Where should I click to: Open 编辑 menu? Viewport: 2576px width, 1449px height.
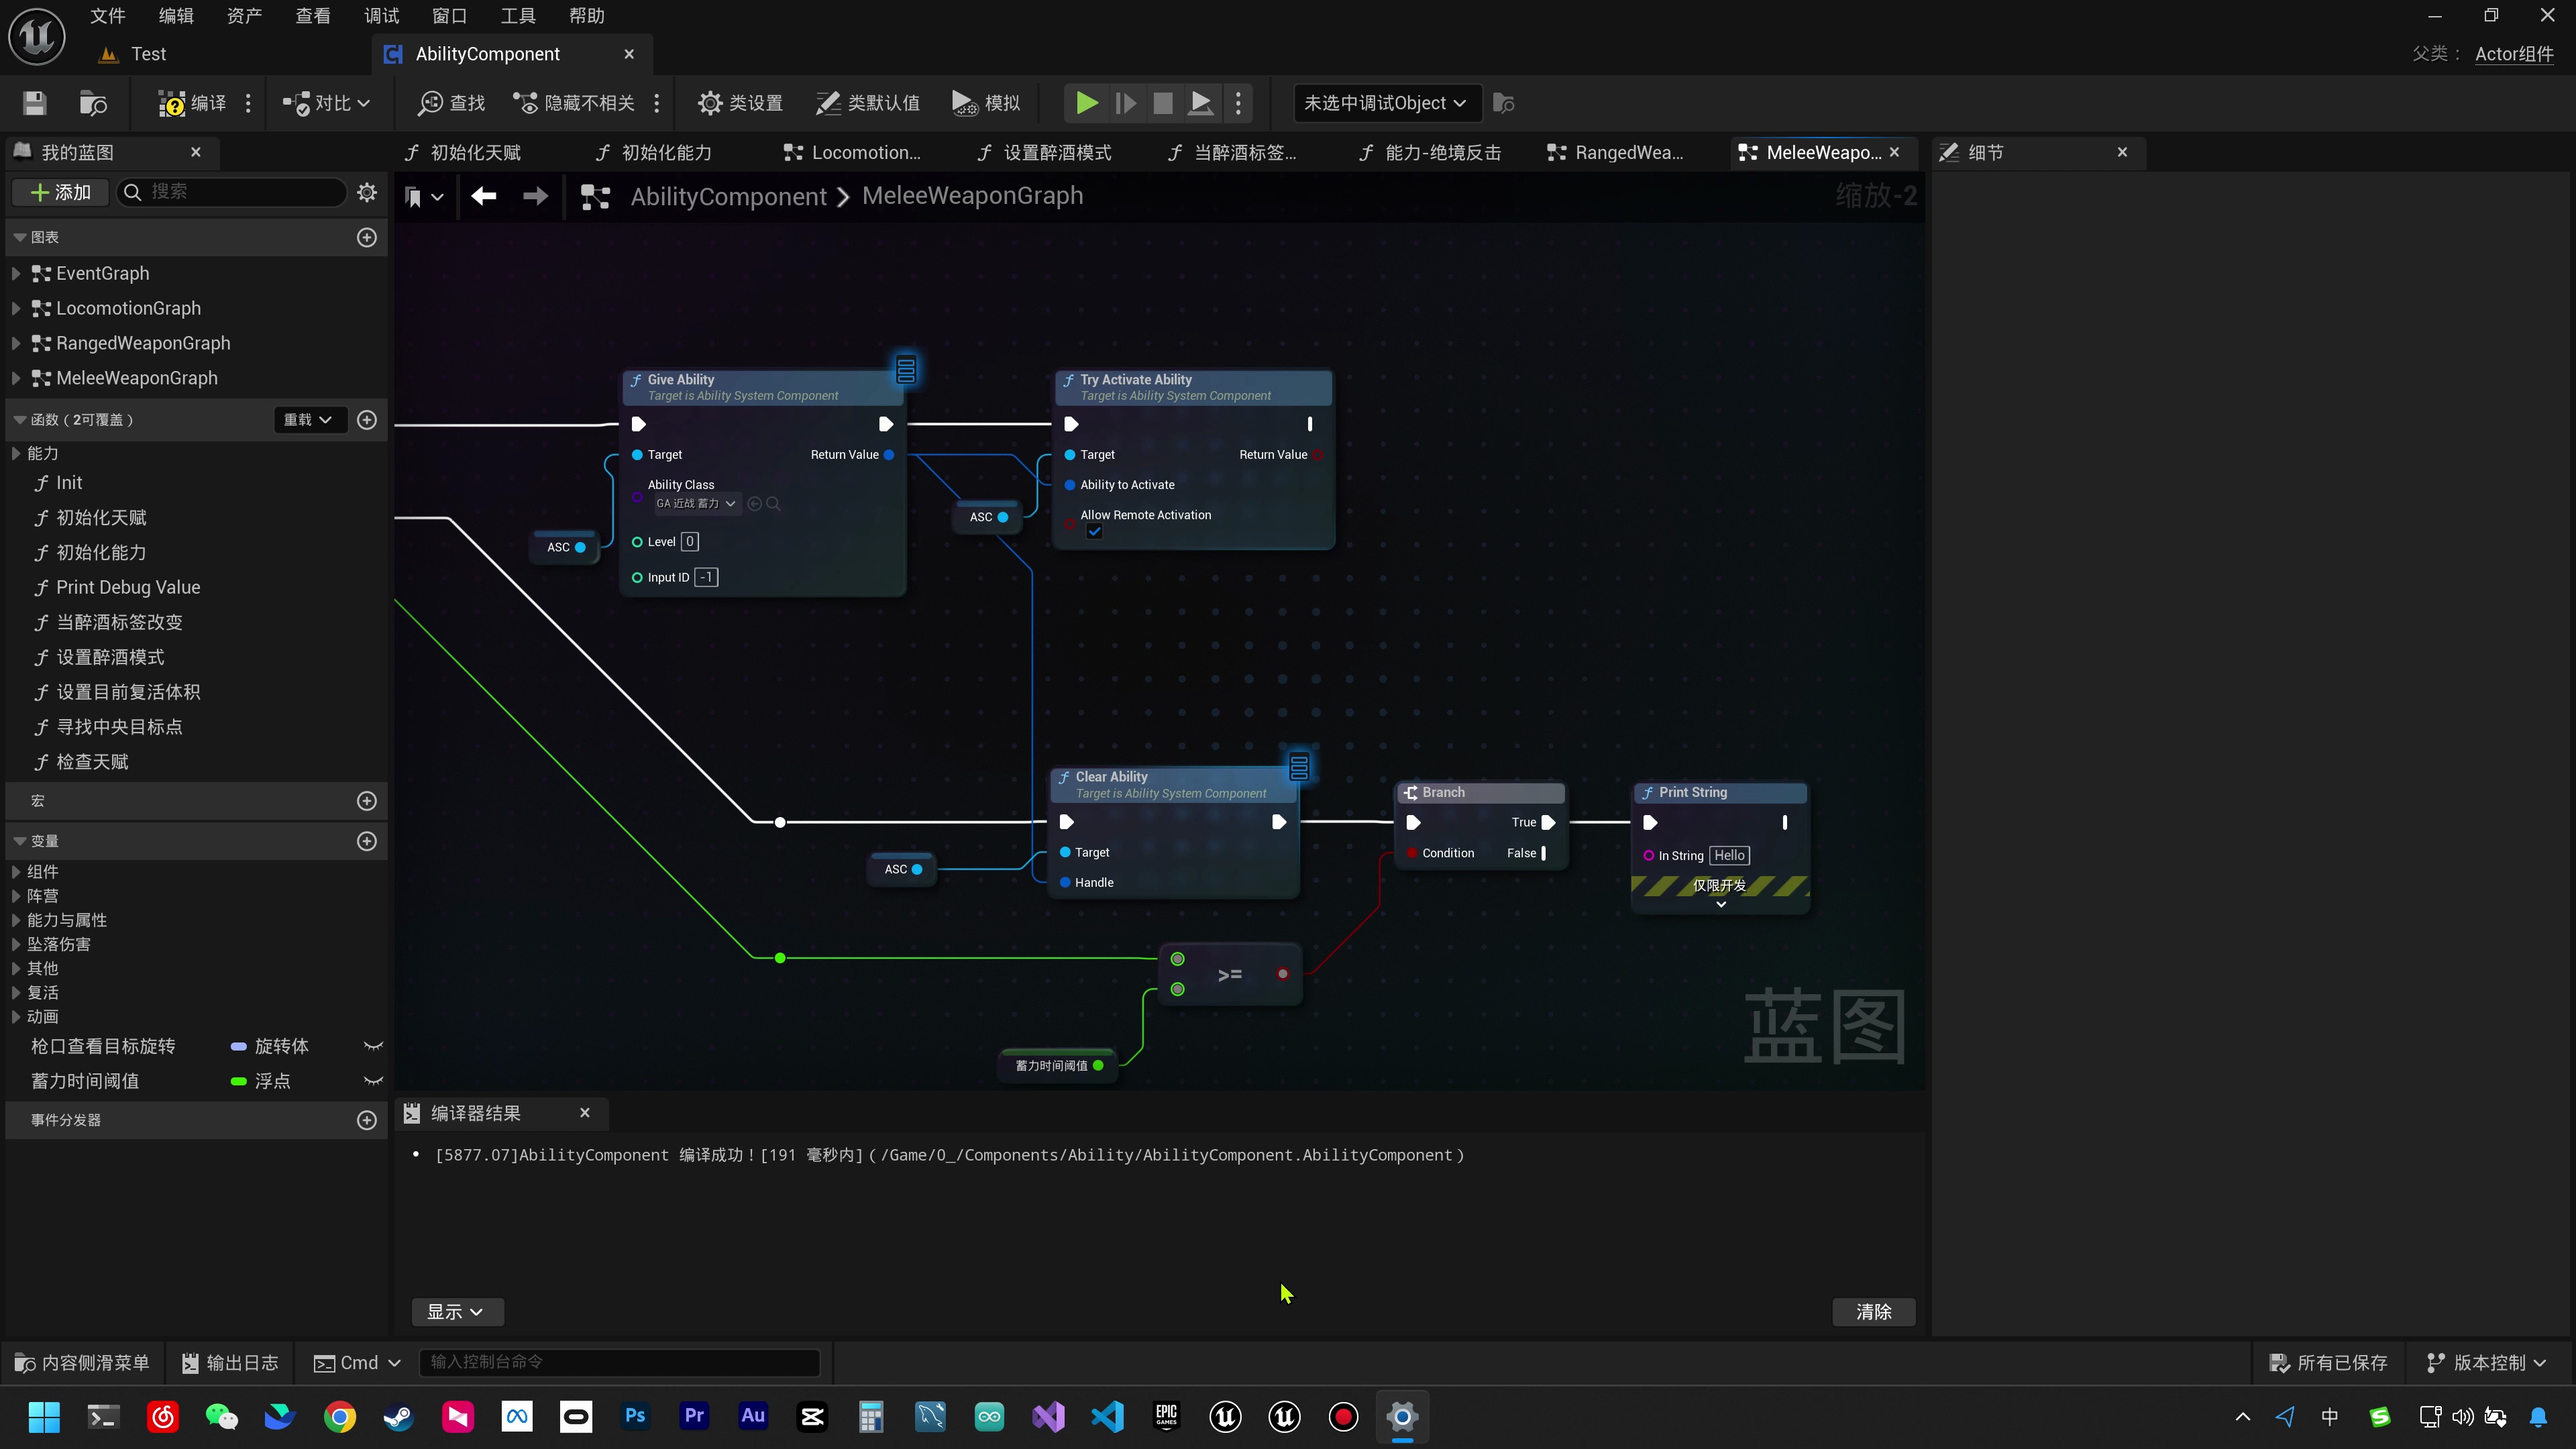point(176,16)
